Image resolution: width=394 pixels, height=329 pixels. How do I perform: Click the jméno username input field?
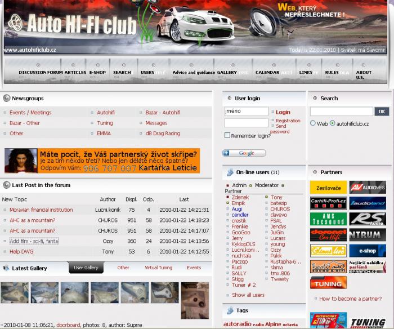[x=246, y=112]
